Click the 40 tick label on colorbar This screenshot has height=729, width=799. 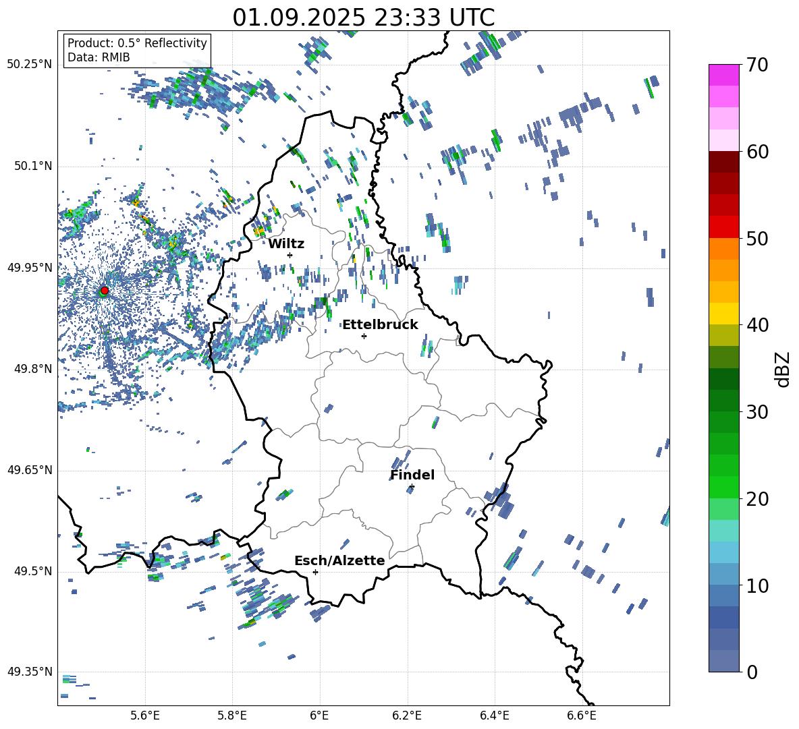point(757,325)
